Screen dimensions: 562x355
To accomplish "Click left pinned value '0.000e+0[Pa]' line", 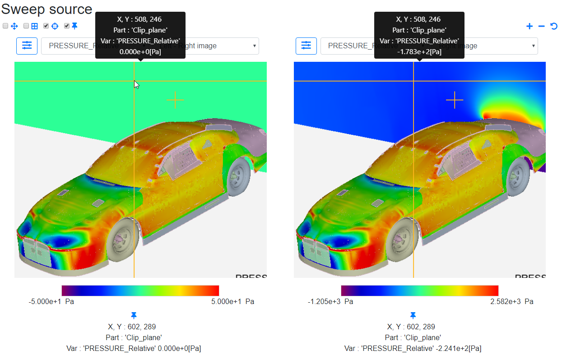I will (134, 348).
